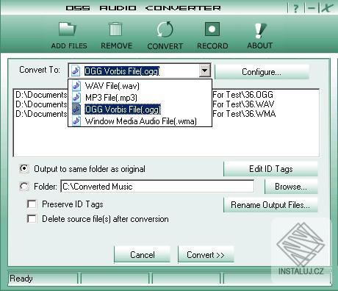Choose MP3 File(.mp3) from the list
Image resolution: width=338 pixels, height=291 pixels.
point(140,98)
